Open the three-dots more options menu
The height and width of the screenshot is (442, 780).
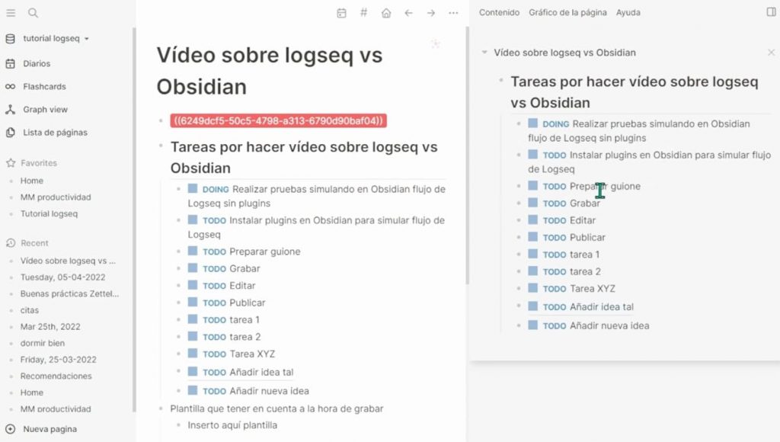click(x=453, y=13)
